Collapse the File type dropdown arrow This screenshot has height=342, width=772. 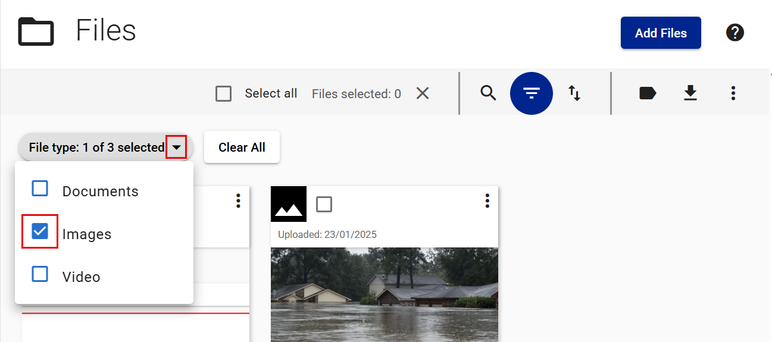(x=176, y=148)
